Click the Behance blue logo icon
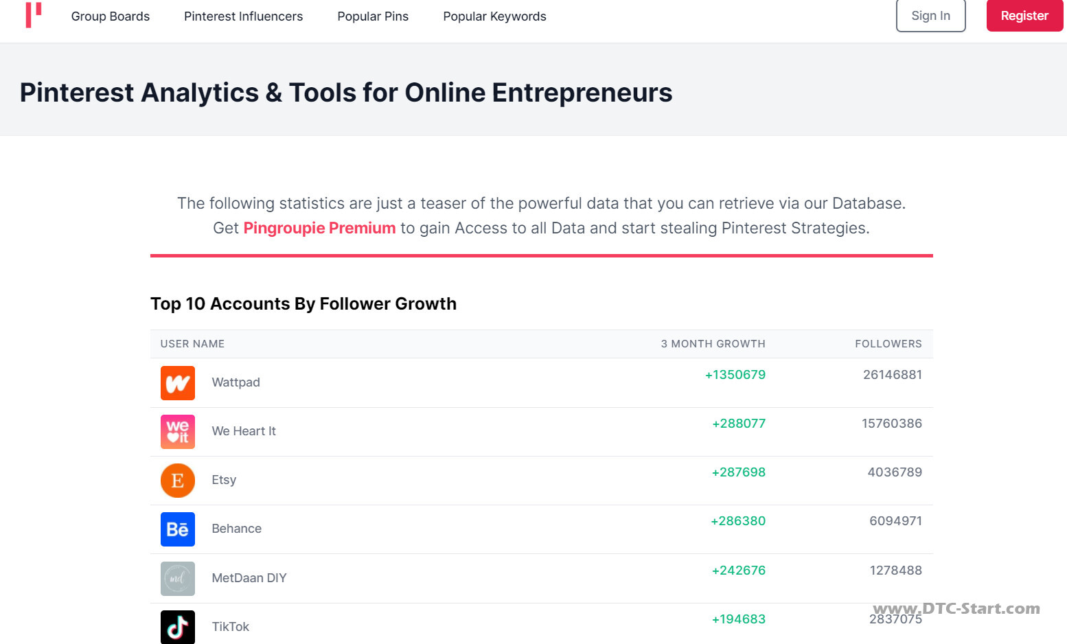1067x644 pixels. (178, 529)
